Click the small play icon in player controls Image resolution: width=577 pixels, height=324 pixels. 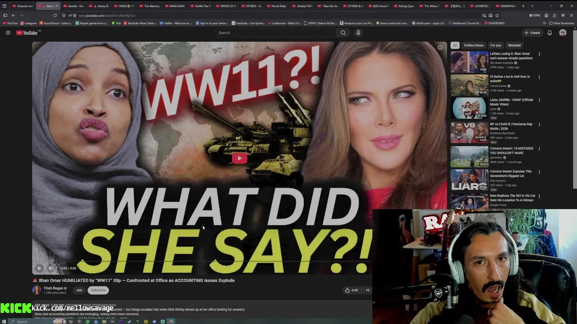39,268
